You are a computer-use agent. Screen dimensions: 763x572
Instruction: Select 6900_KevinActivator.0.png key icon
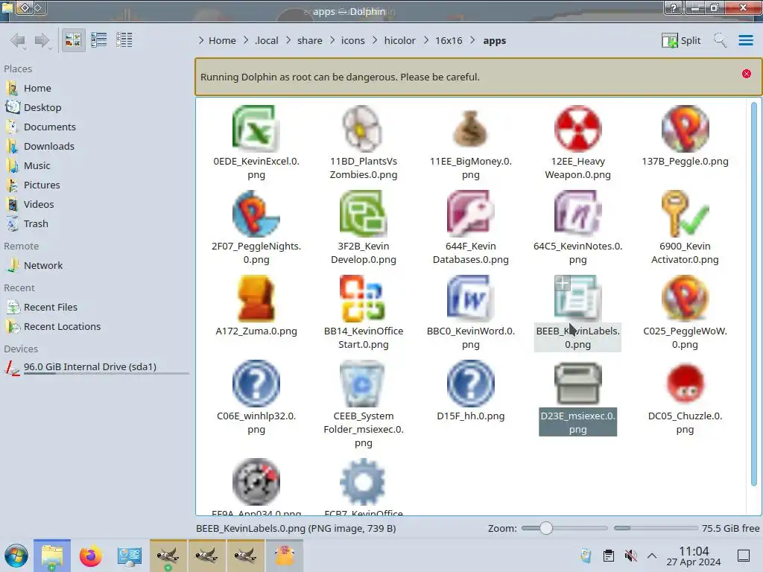click(685, 214)
